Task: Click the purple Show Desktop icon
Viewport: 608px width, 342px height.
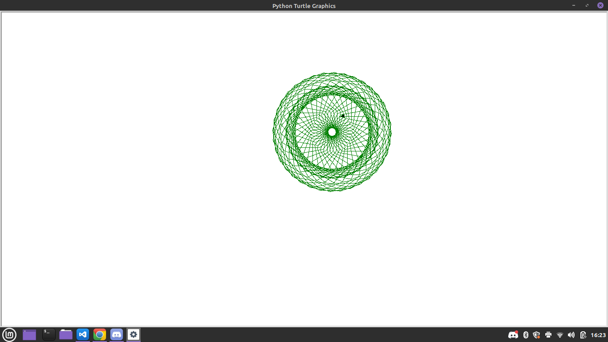Action: [29, 334]
